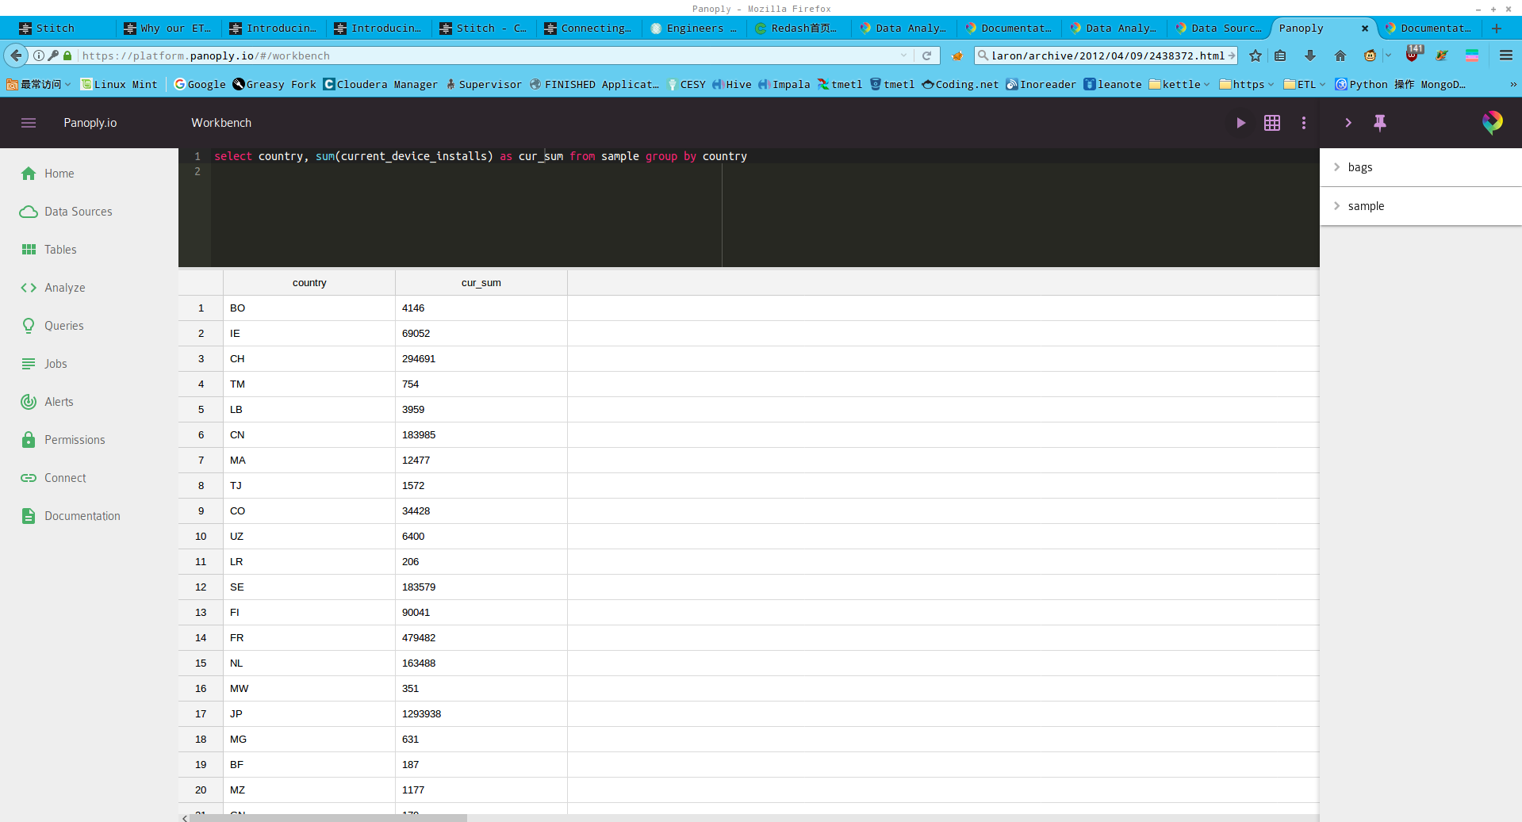Image resolution: width=1522 pixels, height=822 pixels.
Task: Select the cell with value 1293938
Action: (x=481, y=714)
